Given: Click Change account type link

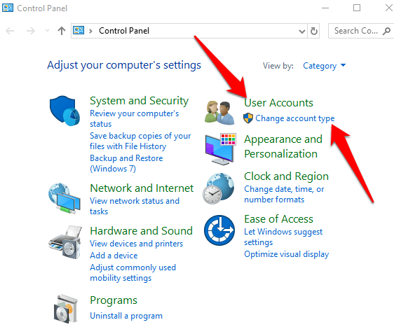Looking at the screenshot, I should [x=295, y=118].
